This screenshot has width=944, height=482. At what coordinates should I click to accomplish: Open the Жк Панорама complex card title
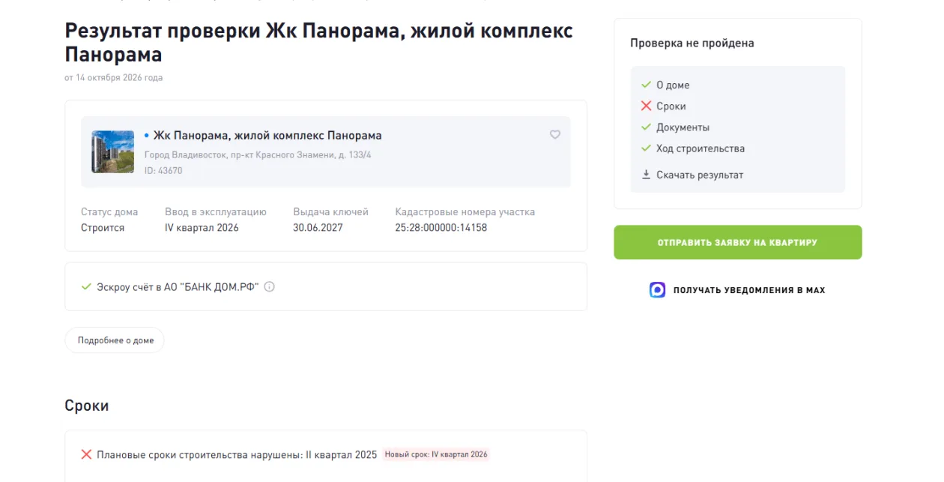(267, 136)
